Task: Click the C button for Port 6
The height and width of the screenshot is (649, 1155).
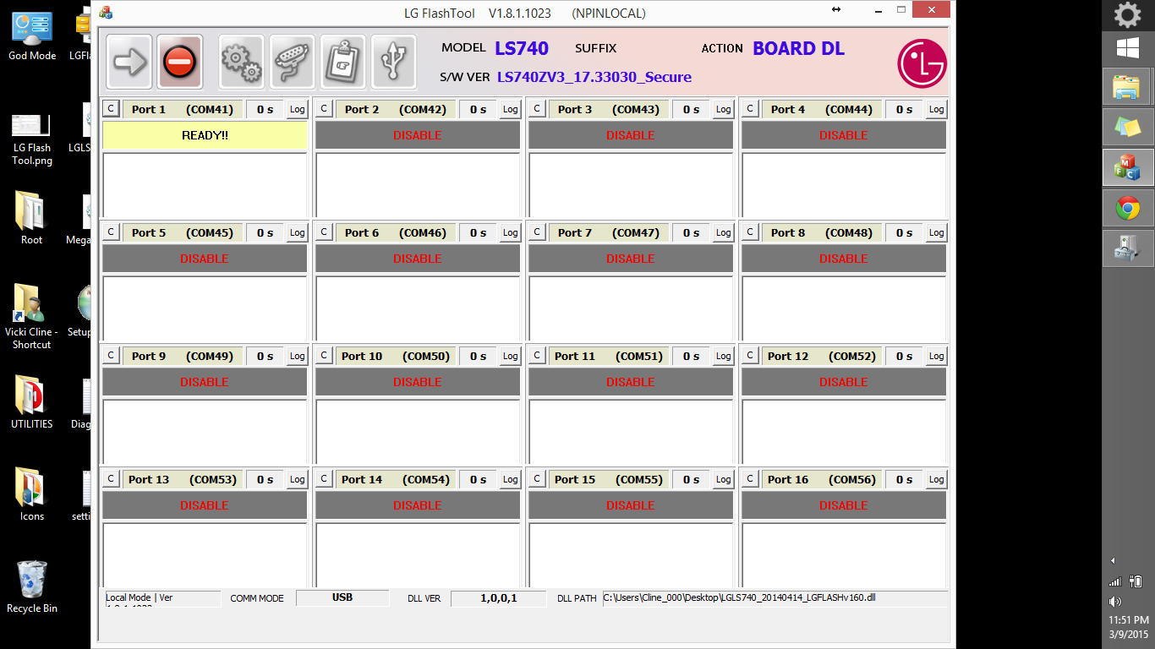Action: click(x=324, y=232)
